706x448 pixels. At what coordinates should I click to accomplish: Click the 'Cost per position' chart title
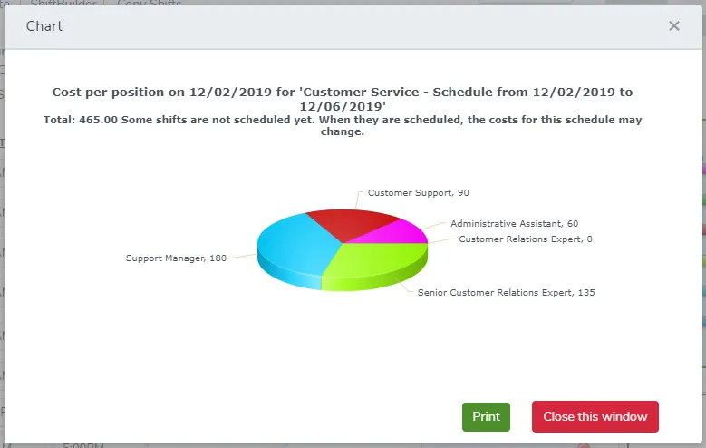click(x=343, y=99)
